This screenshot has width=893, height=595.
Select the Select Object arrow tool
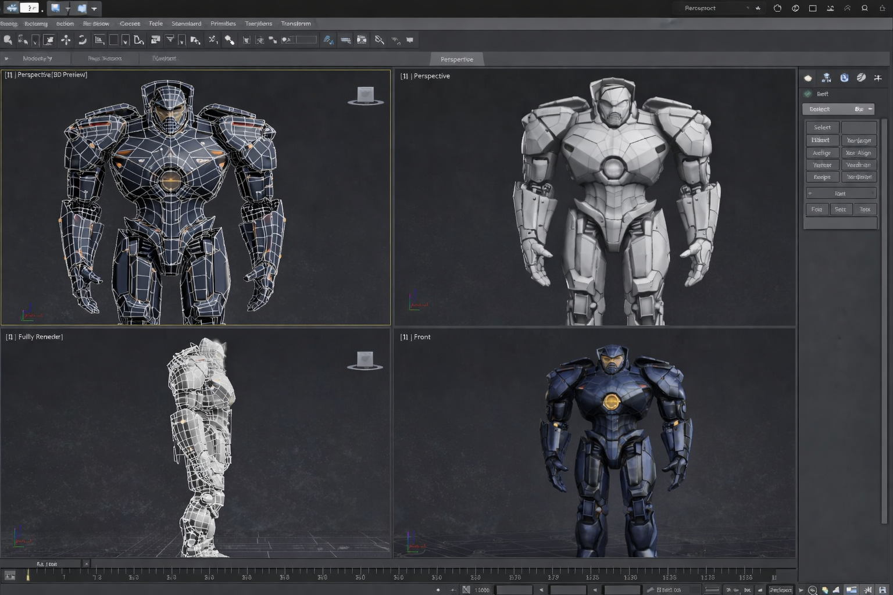click(x=8, y=40)
